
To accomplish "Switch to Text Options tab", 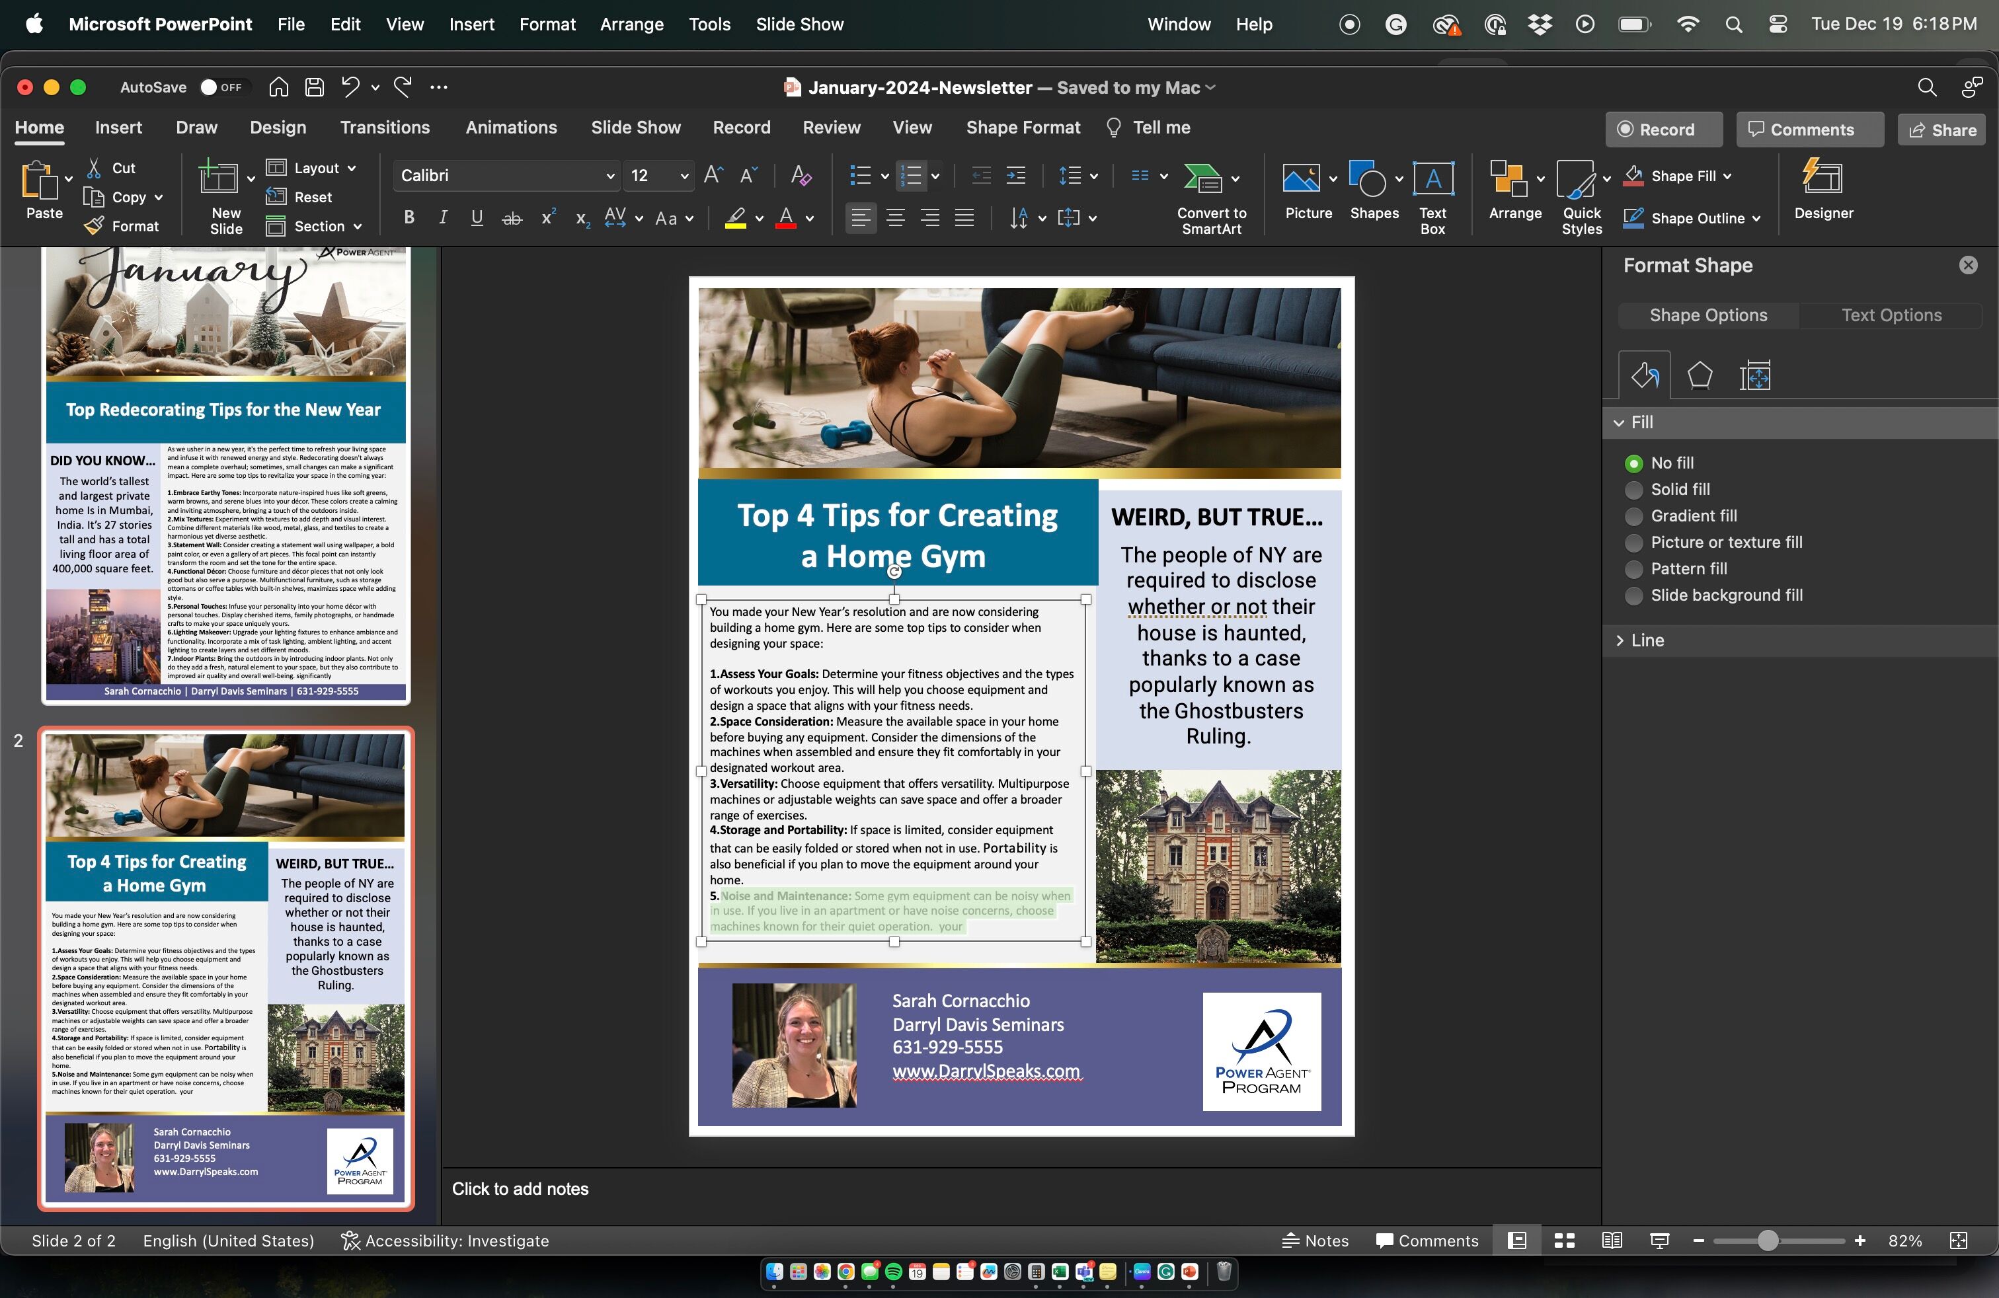I will tap(1891, 315).
